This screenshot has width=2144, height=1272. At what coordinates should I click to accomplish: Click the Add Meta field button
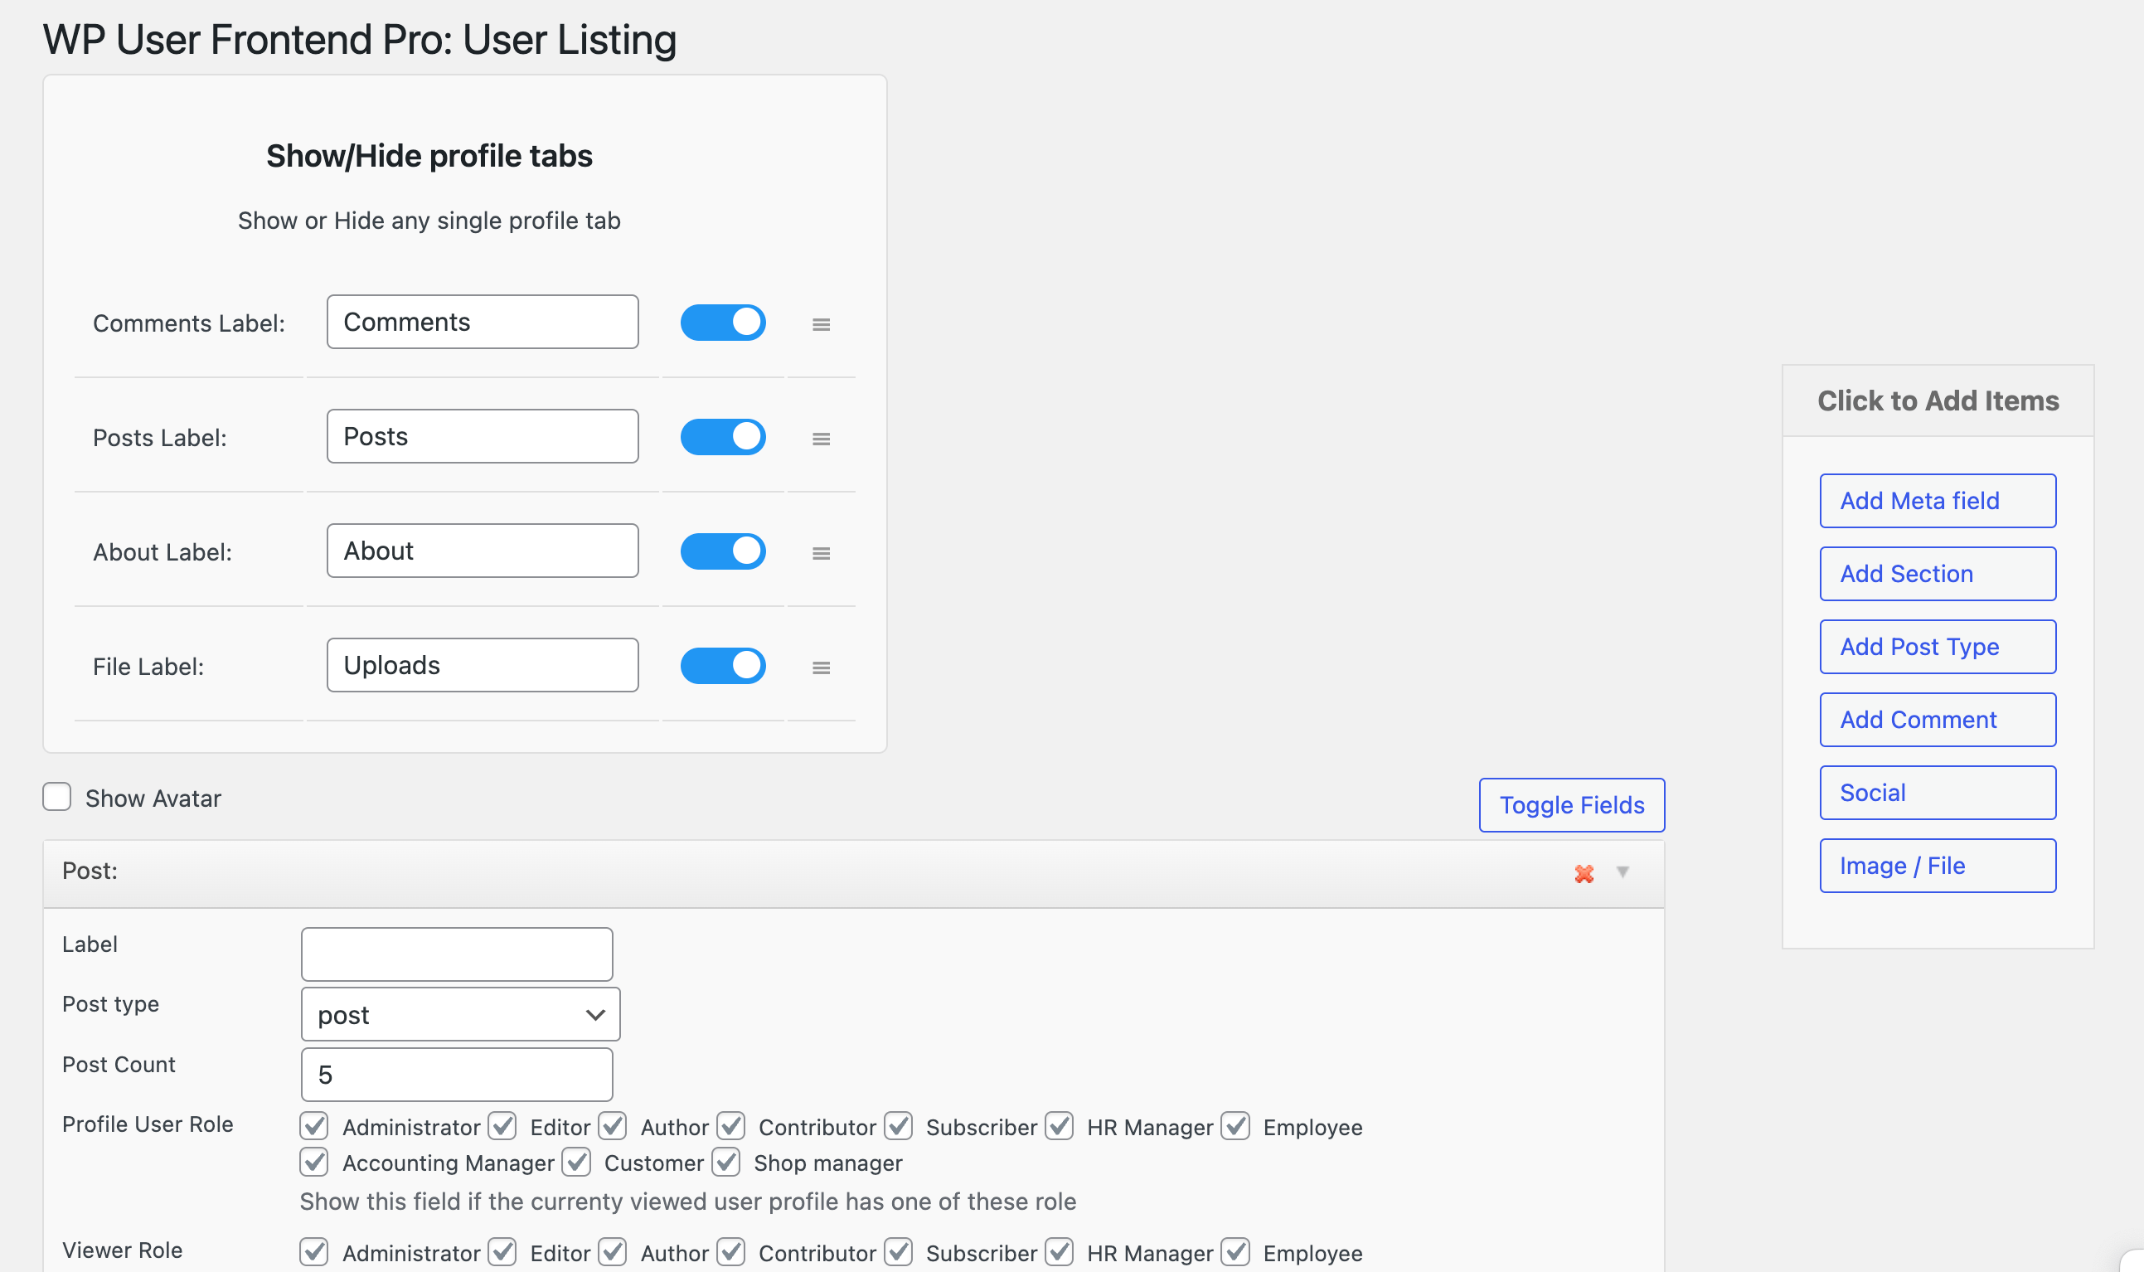(x=1938, y=501)
